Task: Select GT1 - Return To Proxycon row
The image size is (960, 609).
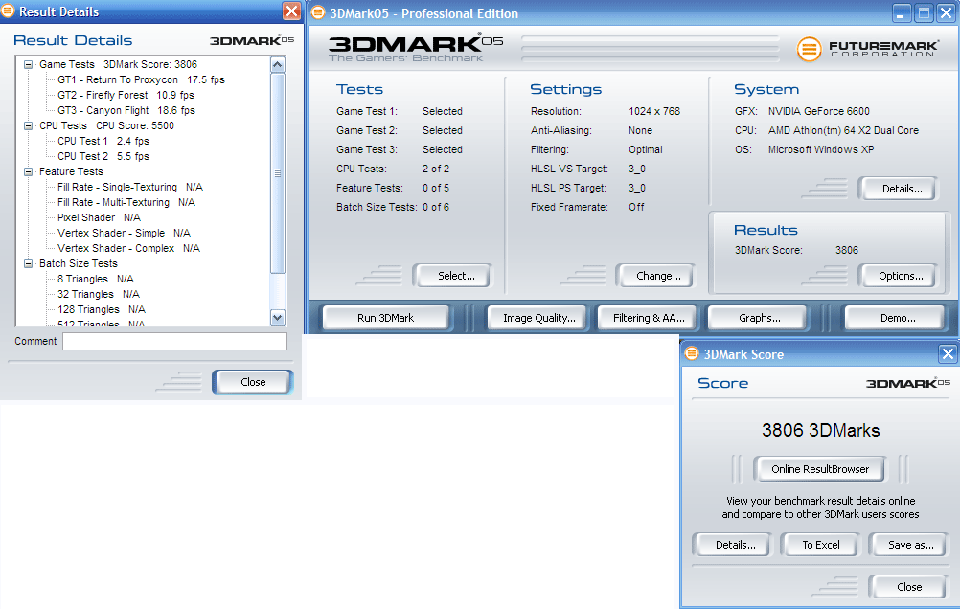Action: click(x=141, y=79)
